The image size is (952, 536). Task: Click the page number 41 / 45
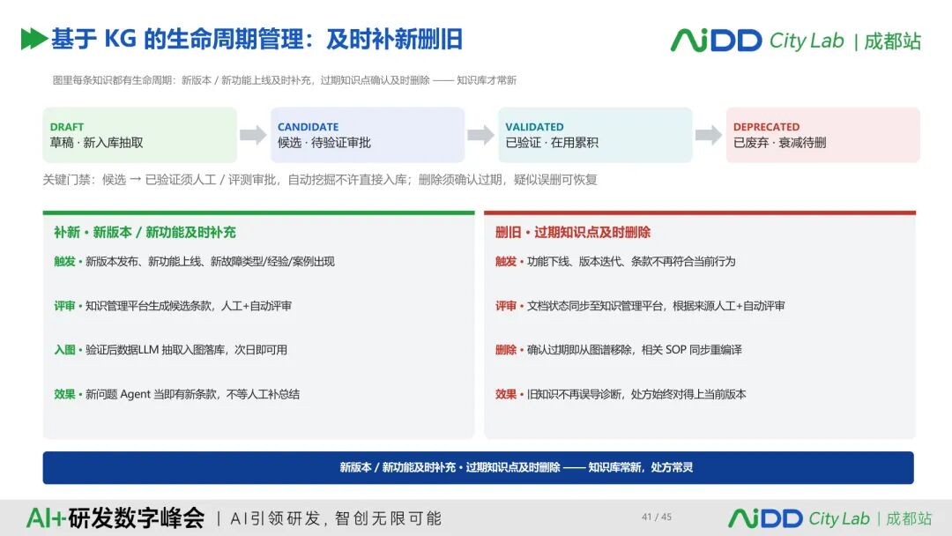point(657,517)
